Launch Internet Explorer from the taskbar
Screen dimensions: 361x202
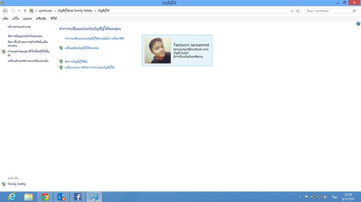(12, 197)
